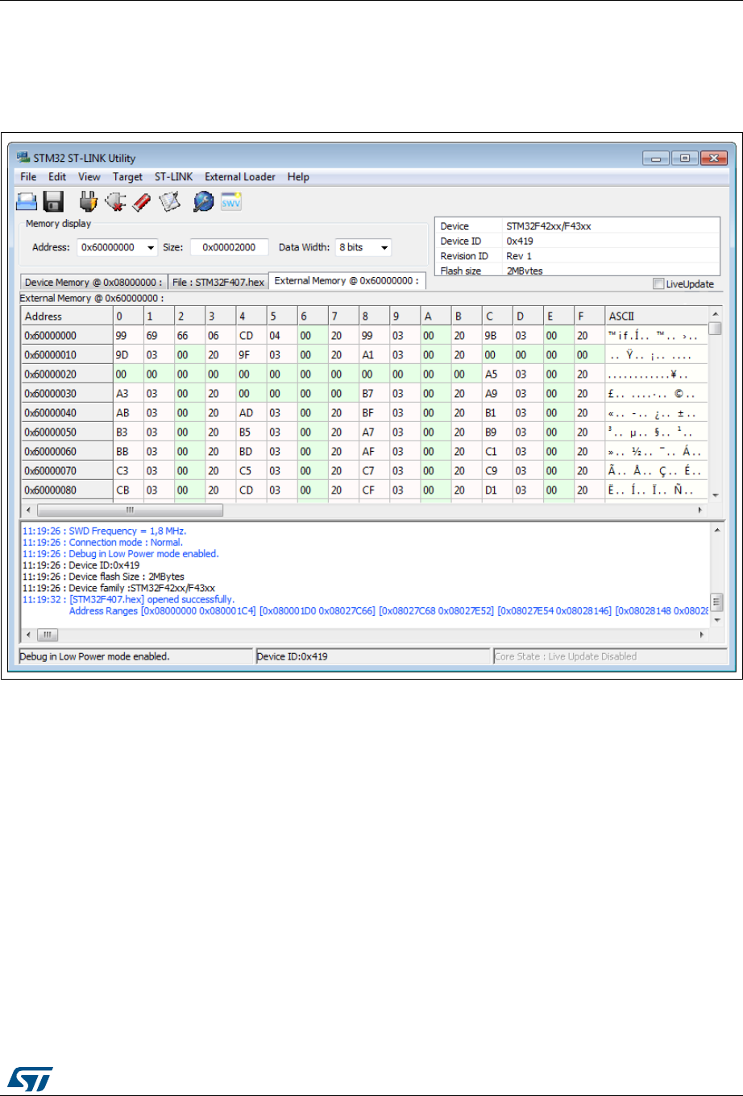
Task: Switch to Device Memory @ 0x08000000 tab
Action: 93,282
